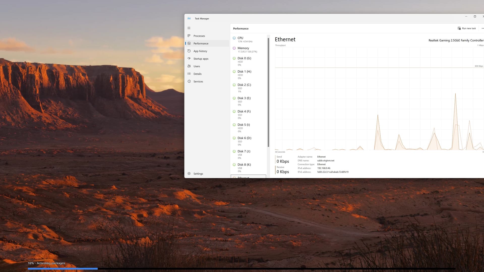Image resolution: width=484 pixels, height=272 pixels.
Task: Toggle the hamburger navigation menu
Action: coord(189,28)
